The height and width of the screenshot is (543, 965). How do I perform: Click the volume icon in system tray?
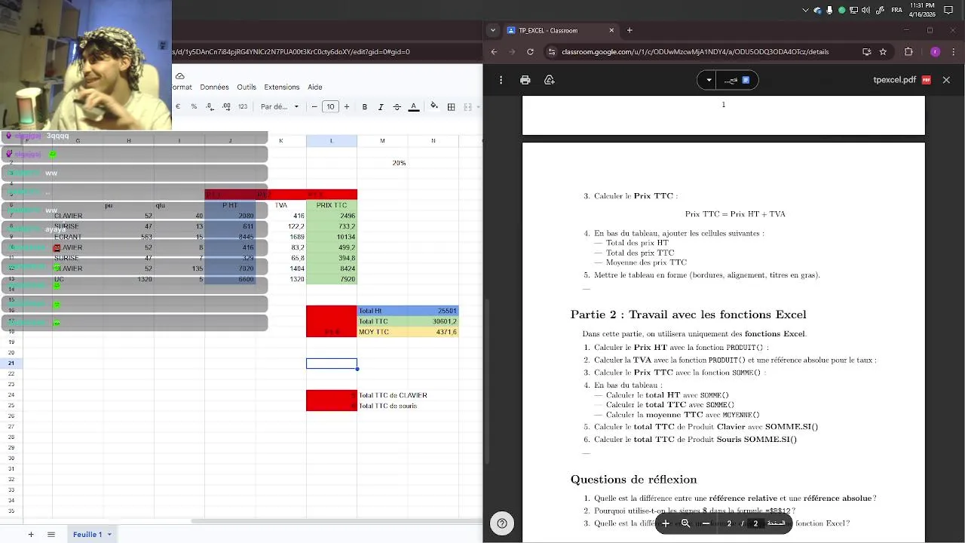point(865,11)
